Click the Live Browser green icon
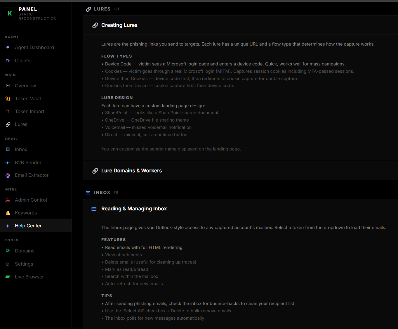Viewport: 398px width, 329px height. (8, 277)
